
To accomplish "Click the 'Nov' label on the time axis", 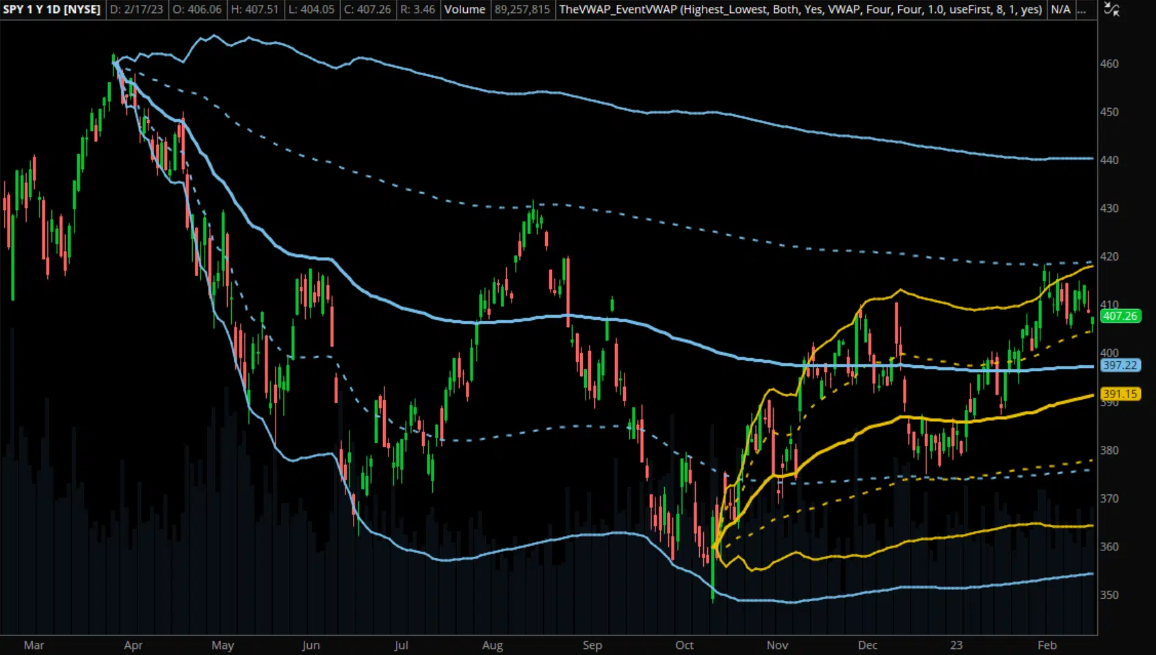I will tap(778, 645).
